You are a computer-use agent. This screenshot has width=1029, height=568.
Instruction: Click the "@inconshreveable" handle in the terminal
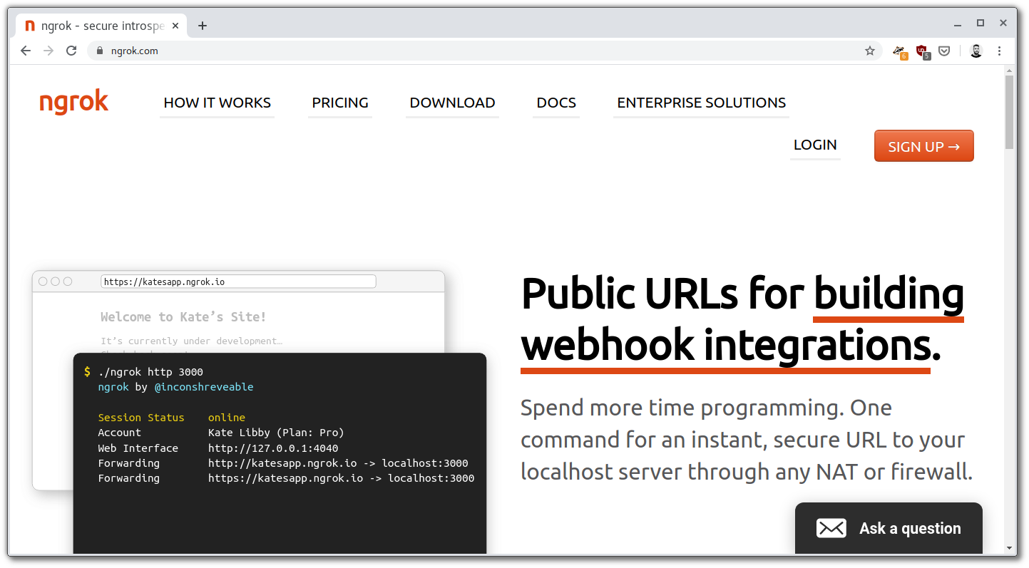coord(204,387)
